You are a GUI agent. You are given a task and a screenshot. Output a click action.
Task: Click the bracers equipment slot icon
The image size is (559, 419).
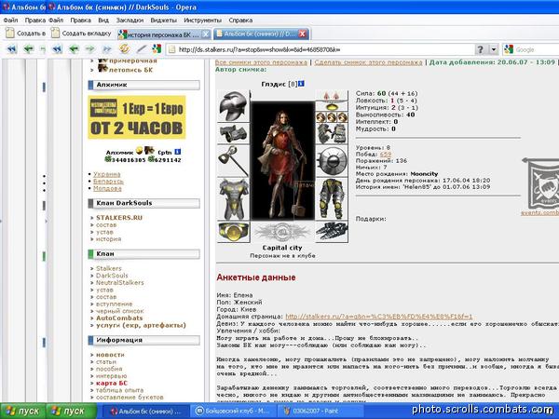[x=234, y=133]
